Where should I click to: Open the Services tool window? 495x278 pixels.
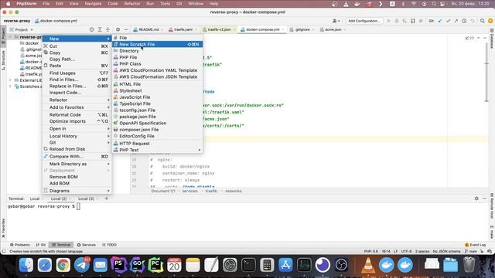[x=87, y=245]
